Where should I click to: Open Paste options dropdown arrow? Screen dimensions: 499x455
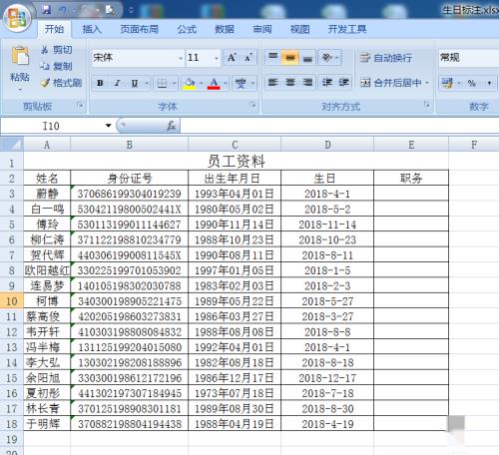(x=20, y=90)
